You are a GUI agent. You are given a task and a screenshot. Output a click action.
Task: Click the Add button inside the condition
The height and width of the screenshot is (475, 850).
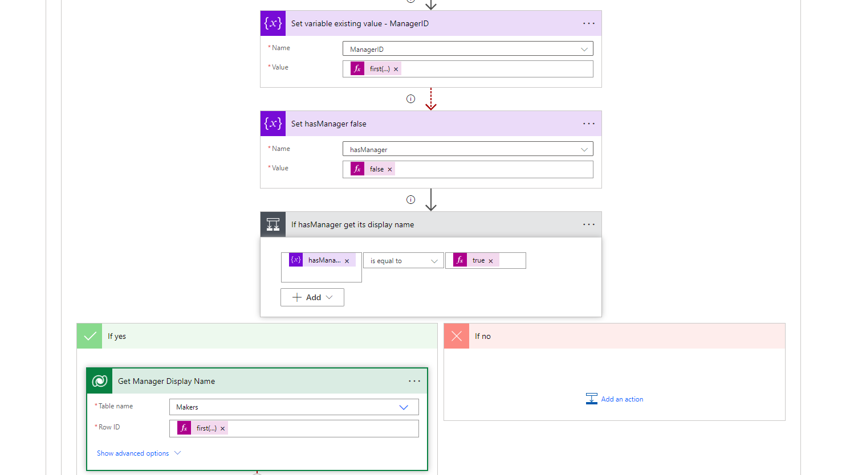[312, 297]
